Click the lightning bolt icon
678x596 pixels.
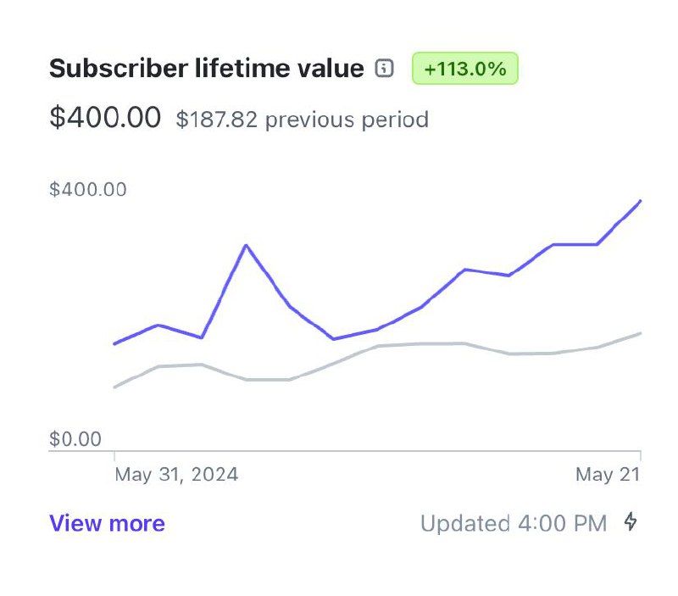click(631, 521)
